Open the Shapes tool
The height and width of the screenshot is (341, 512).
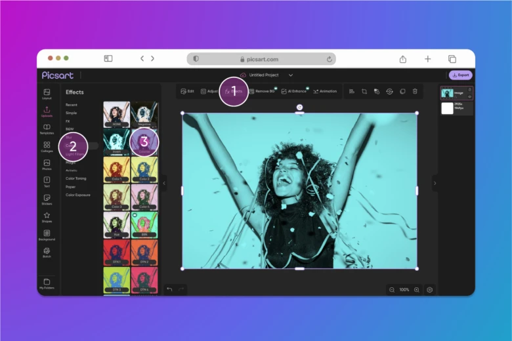pos(47,216)
